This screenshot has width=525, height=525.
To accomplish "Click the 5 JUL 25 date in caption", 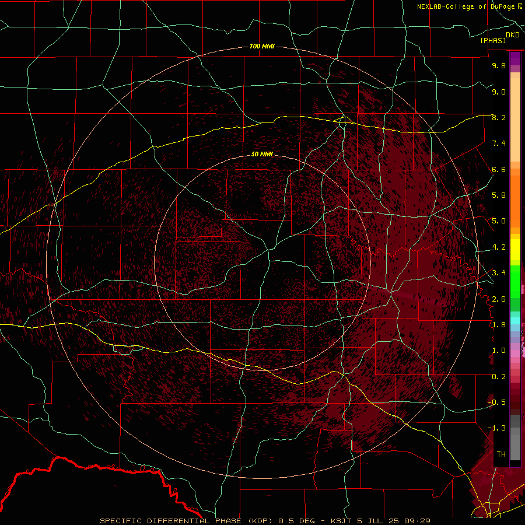I will 379,521.
